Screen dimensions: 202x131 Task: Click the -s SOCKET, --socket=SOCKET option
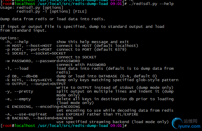click(x=35, y=53)
